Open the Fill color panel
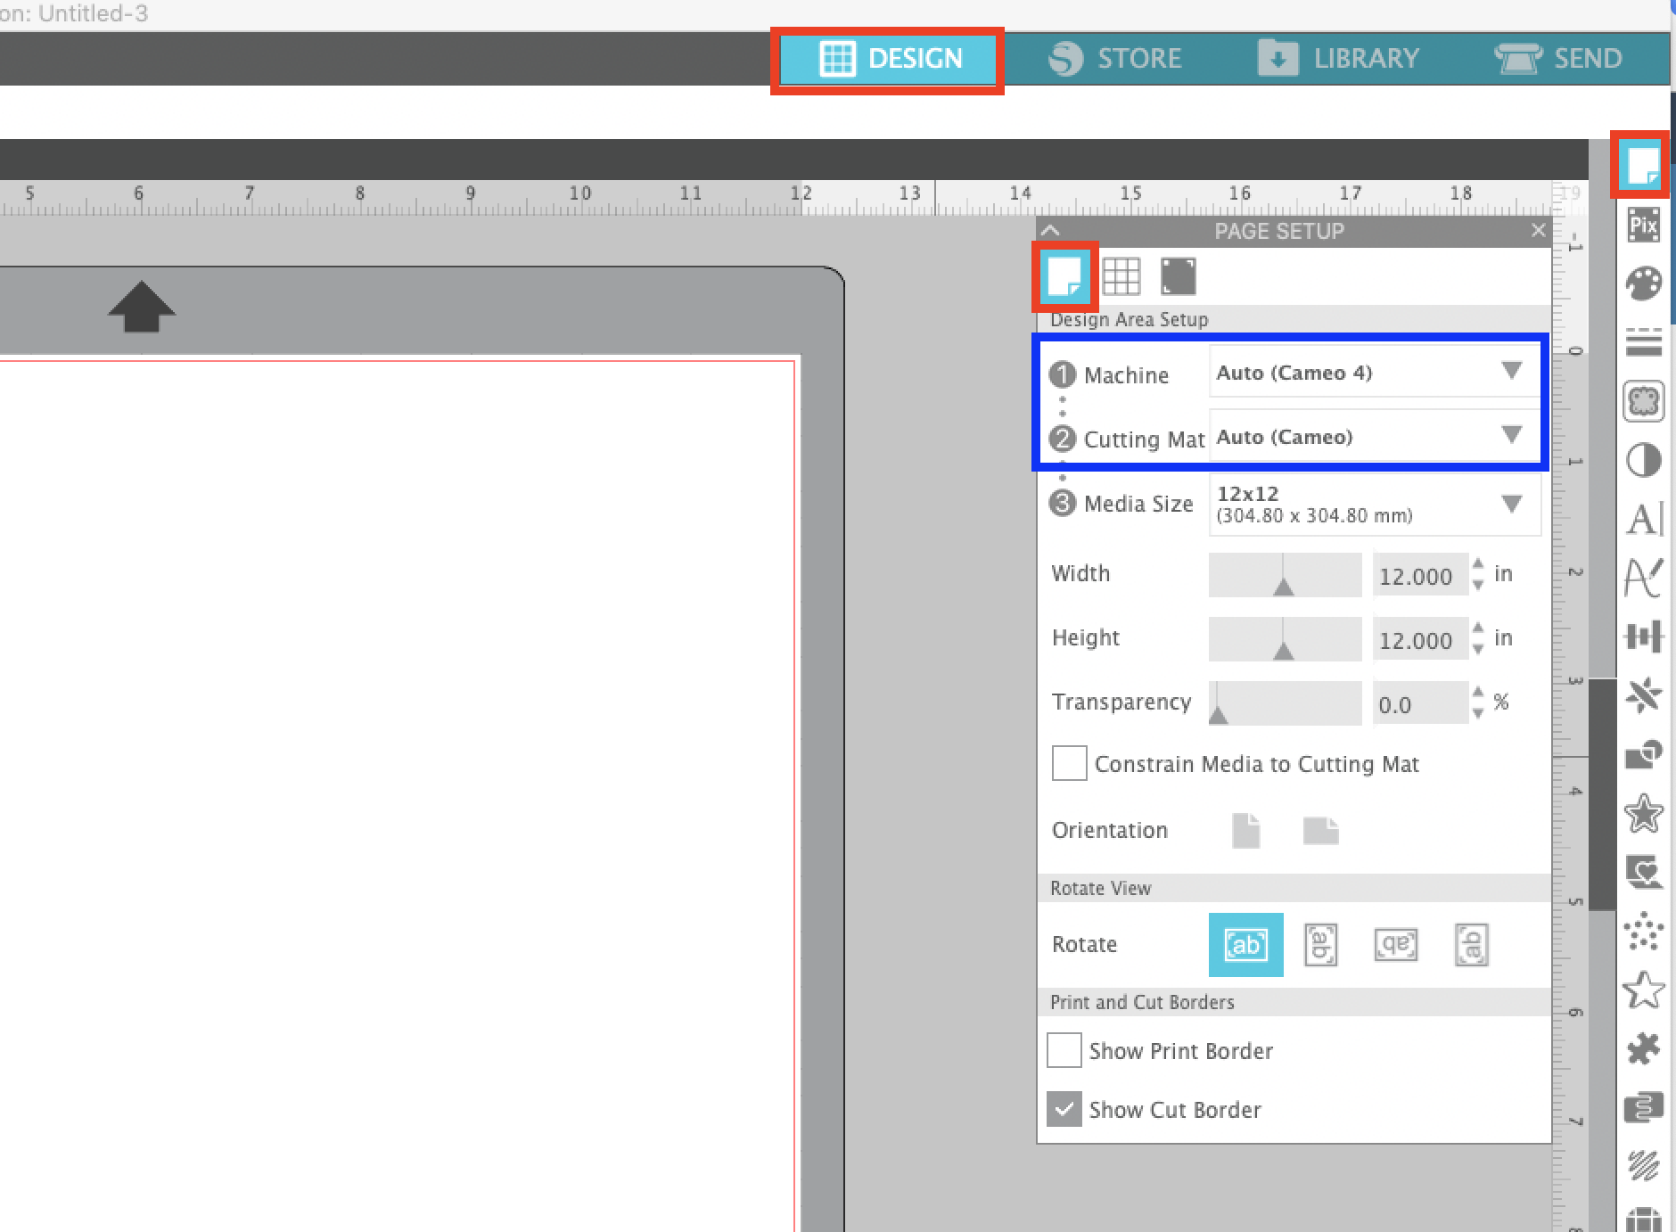Viewport: 1676px width, 1232px height. pos(1645,282)
